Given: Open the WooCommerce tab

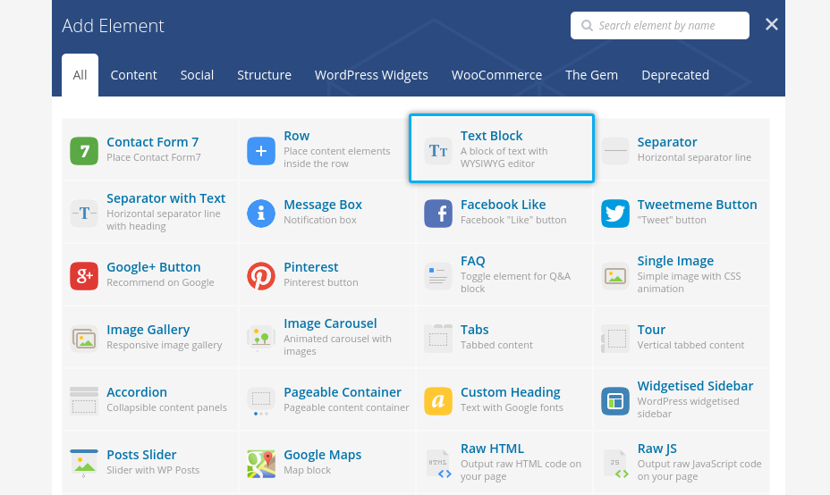Looking at the screenshot, I should pos(496,75).
